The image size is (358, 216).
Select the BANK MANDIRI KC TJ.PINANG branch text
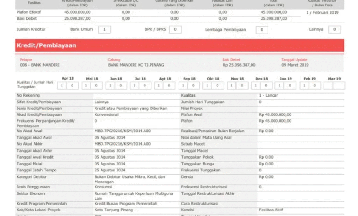pos(135,65)
